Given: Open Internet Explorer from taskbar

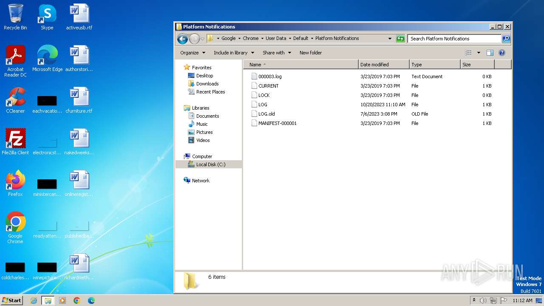Looking at the screenshot, I should [34, 300].
